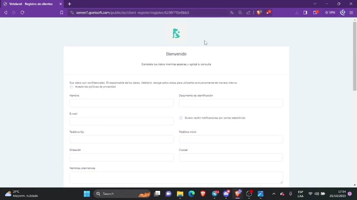Click the tab search chevron in title bar
The height and width of the screenshot is (200, 357).
click(315, 4)
